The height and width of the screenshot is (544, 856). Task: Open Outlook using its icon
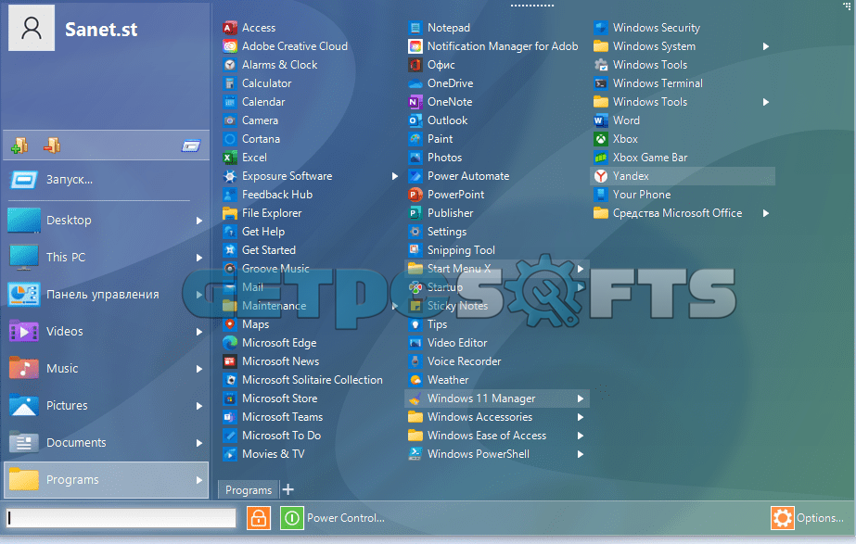(415, 120)
